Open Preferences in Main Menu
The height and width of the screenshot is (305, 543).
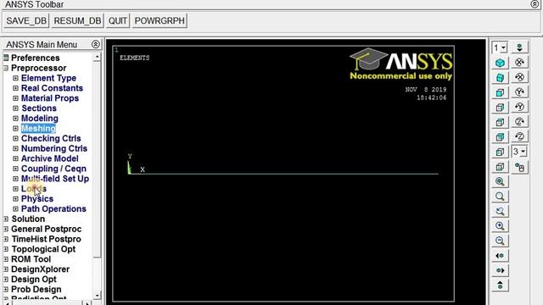(36, 58)
